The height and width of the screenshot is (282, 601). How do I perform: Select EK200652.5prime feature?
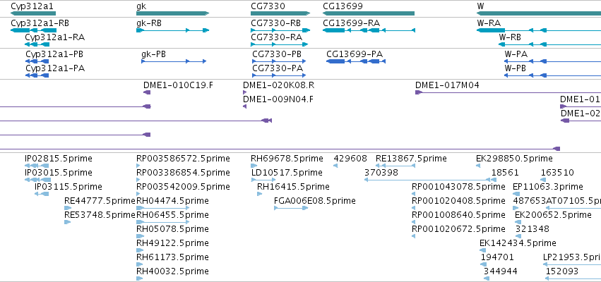pyautogui.click(x=517, y=222)
